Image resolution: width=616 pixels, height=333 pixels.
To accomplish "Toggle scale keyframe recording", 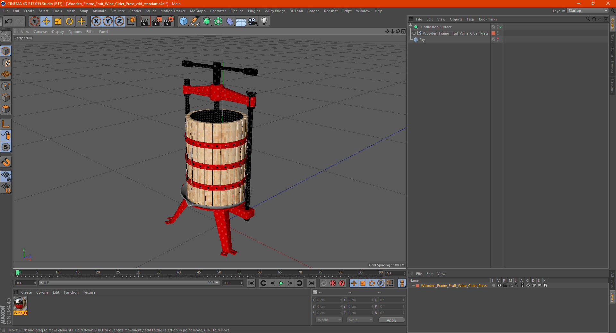I will 363,283.
